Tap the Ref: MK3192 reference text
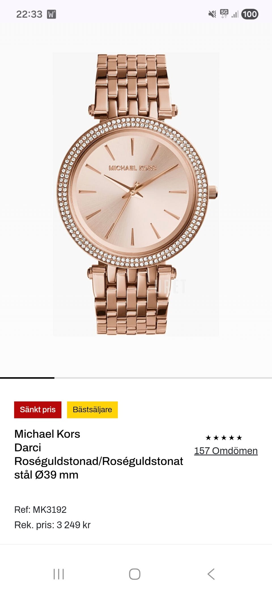 point(40,509)
